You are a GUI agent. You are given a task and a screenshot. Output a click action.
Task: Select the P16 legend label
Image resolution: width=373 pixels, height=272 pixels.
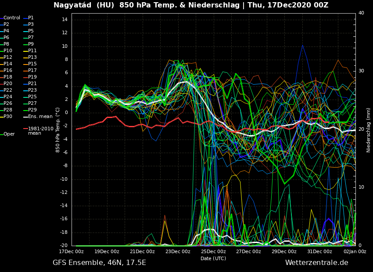pos(8,71)
